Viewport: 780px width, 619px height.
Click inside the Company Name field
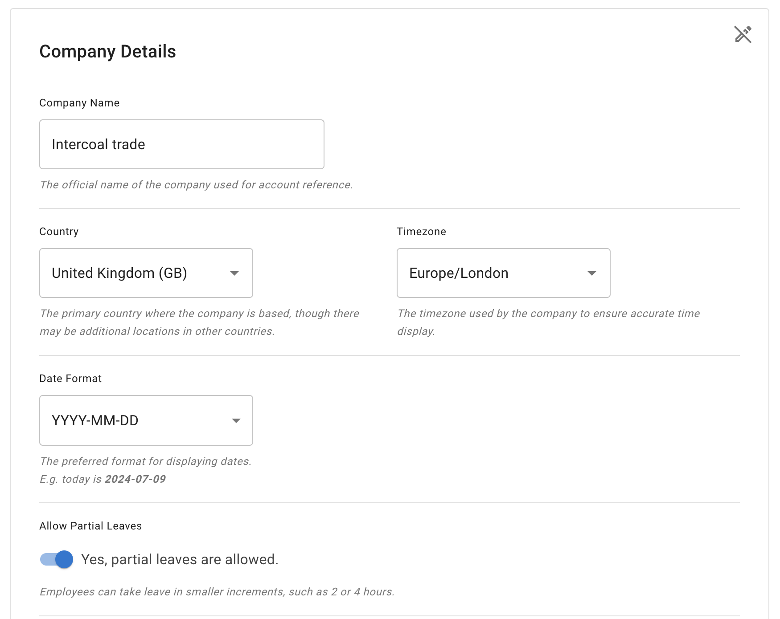pos(181,144)
